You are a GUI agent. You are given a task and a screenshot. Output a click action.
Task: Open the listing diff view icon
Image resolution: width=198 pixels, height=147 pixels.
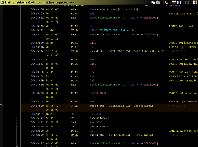pos(179,2)
